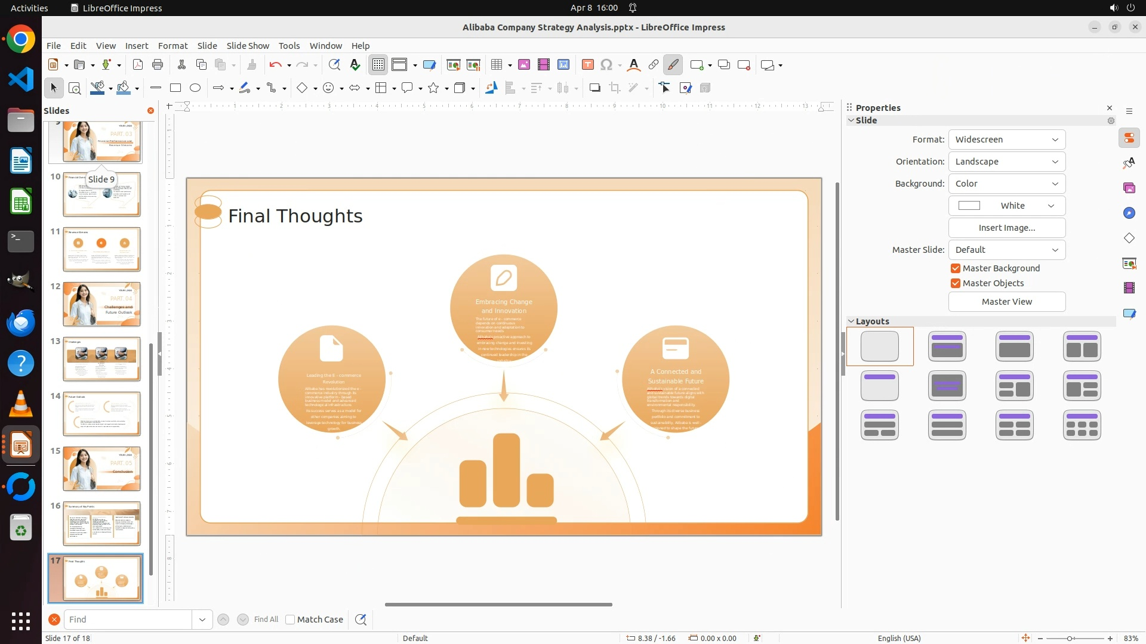
Task: Enable the Match Case checkbox
Action: point(290,620)
